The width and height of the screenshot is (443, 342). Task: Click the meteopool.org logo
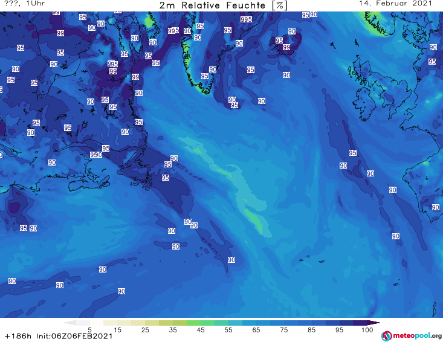[x=412, y=336]
